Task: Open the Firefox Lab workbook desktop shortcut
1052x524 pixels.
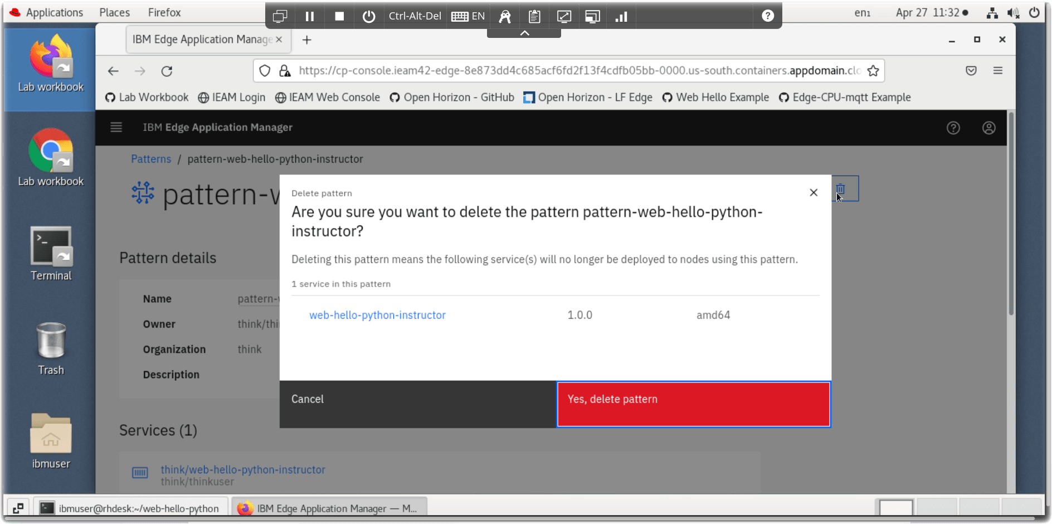Action: click(x=51, y=63)
